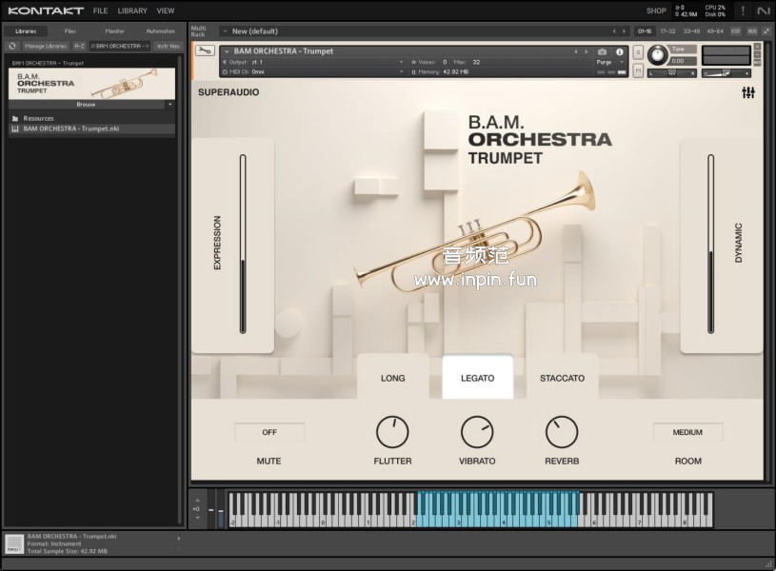Screen dimensions: 776x571
Task: Shift keyboard octave up
Action: (197, 501)
